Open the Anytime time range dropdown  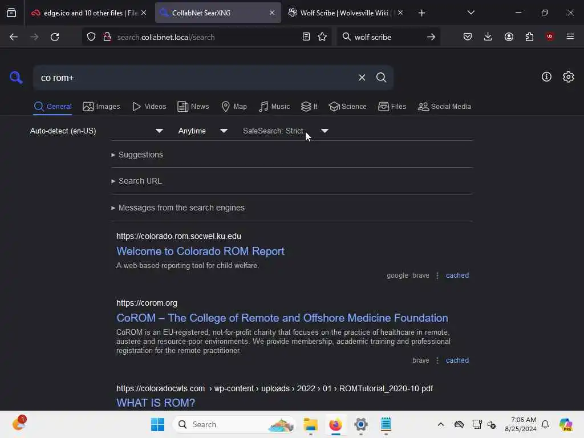pyautogui.click(x=202, y=131)
